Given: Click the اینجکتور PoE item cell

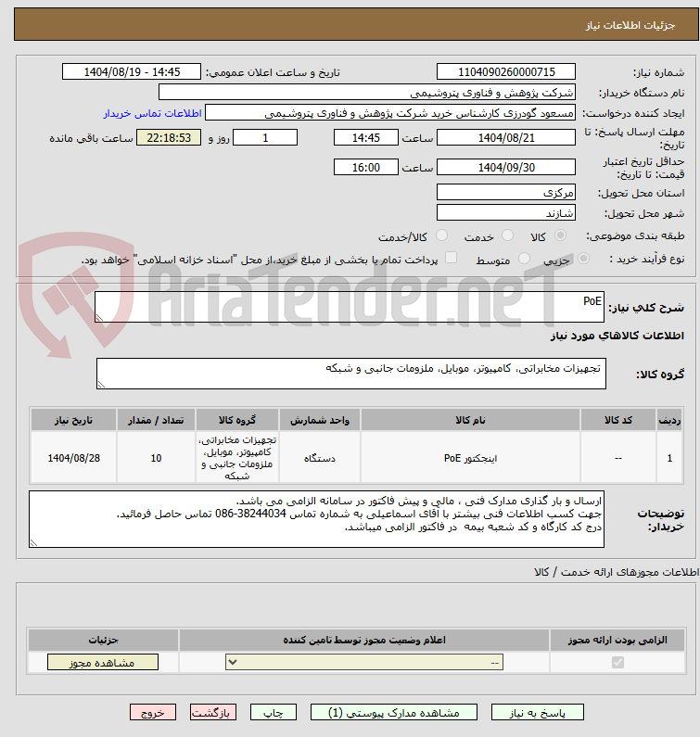Looking at the screenshot, I should click(470, 458).
